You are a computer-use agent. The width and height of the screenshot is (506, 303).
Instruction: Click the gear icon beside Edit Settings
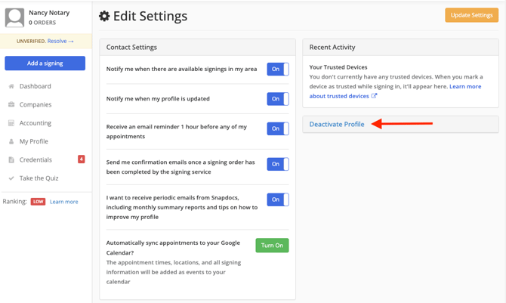[104, 16]
